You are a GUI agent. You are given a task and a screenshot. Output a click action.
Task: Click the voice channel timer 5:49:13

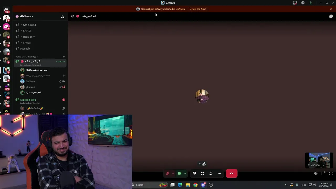click(61, 62)
